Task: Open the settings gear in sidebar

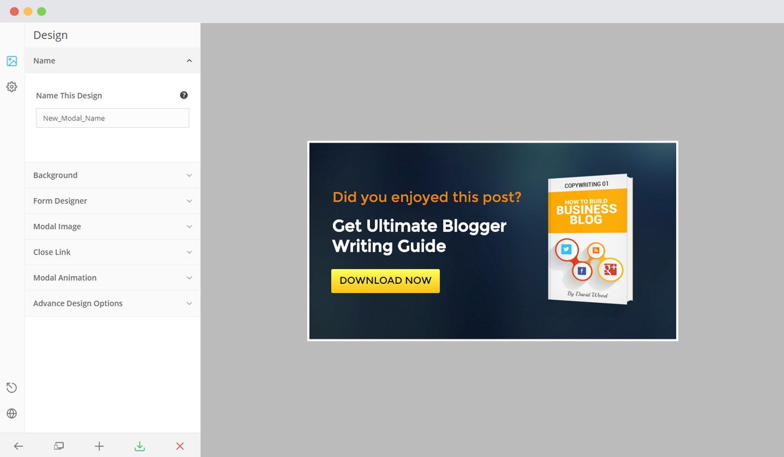Action: coord(12,87)
